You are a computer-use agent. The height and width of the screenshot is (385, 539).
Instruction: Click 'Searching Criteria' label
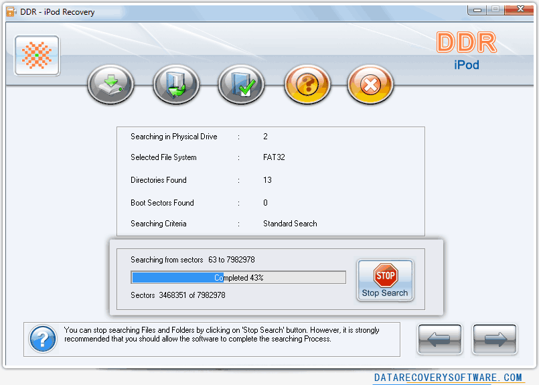(x=159, y=224)
